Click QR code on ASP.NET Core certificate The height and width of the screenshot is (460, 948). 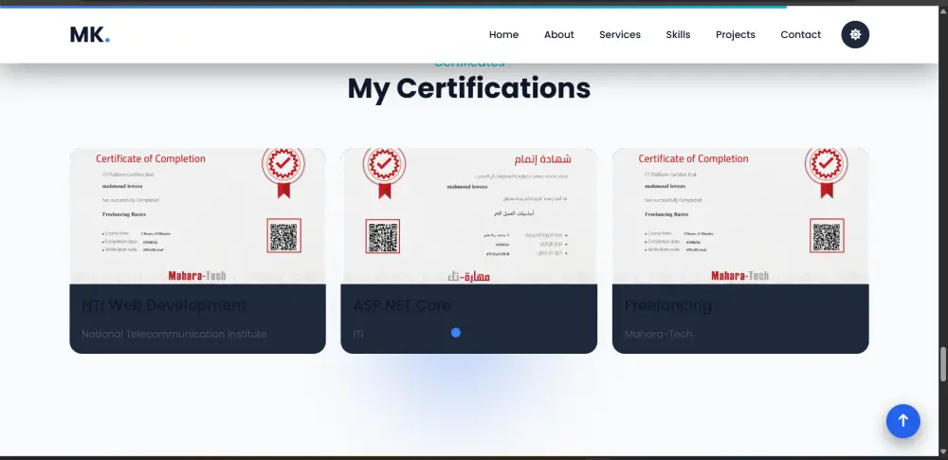pyautogui.click(x=383, y=236)
